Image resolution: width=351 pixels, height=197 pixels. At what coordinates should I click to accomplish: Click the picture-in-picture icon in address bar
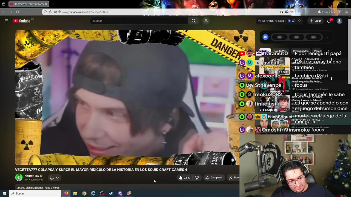click(282, 12)
